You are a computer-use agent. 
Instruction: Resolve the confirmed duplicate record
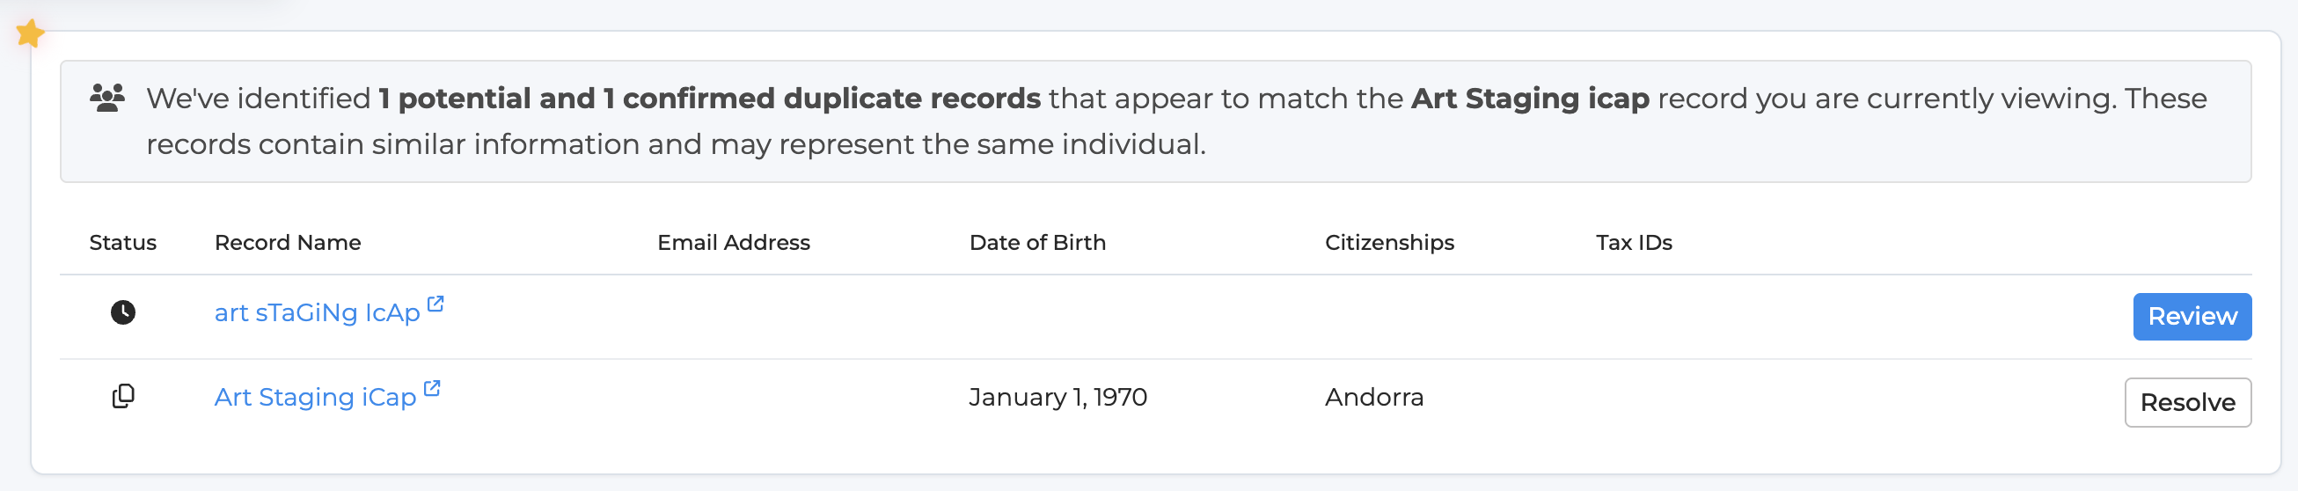[2187, 403]
